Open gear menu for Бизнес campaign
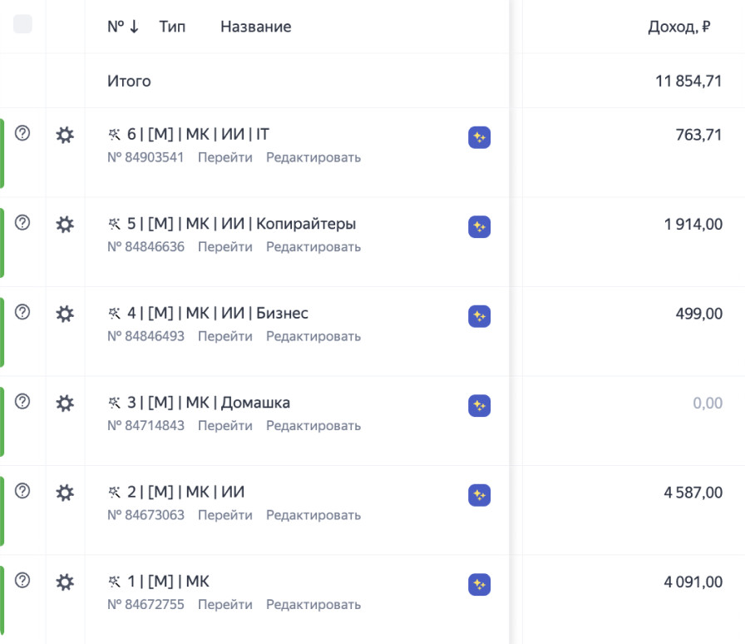The width and height of the screenshot is (745, 644). click(x=65, y=314)
